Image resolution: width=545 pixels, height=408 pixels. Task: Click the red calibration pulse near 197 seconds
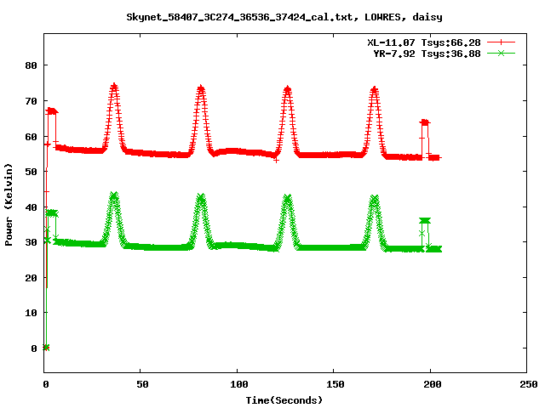tap(425, 122)
